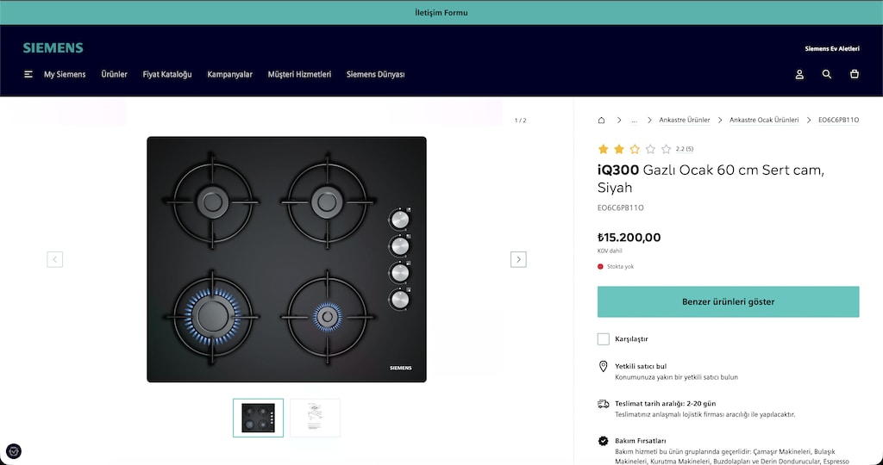The image size is (883, 465).
Task: Click the star rating 2.2 (5)
Action: 645,149
